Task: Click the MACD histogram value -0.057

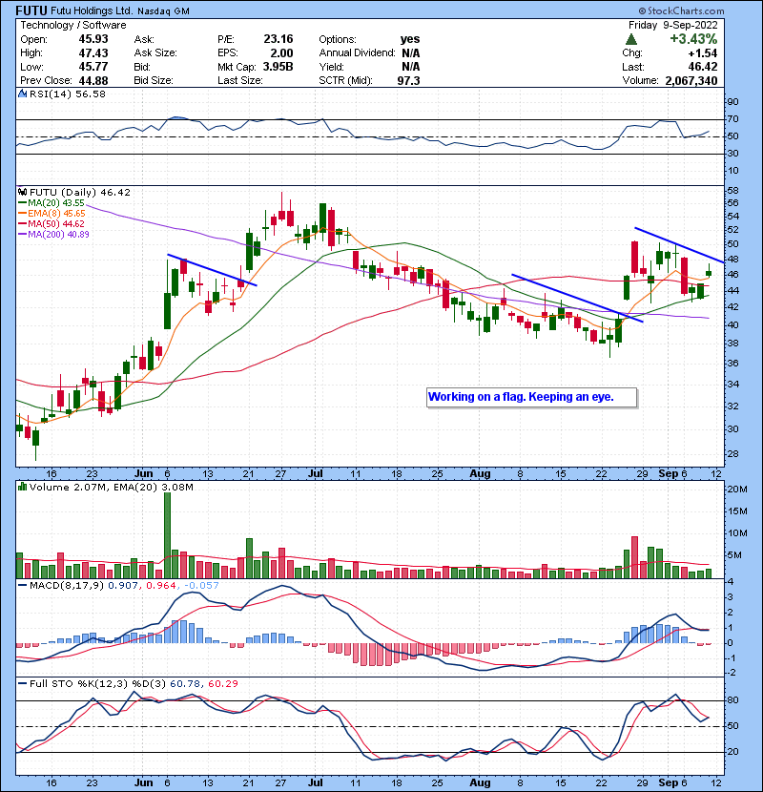Action: click(202, 586)
